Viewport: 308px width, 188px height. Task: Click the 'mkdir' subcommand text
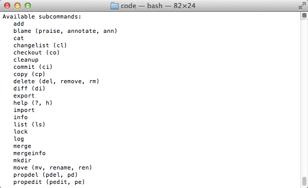[22, 161]
